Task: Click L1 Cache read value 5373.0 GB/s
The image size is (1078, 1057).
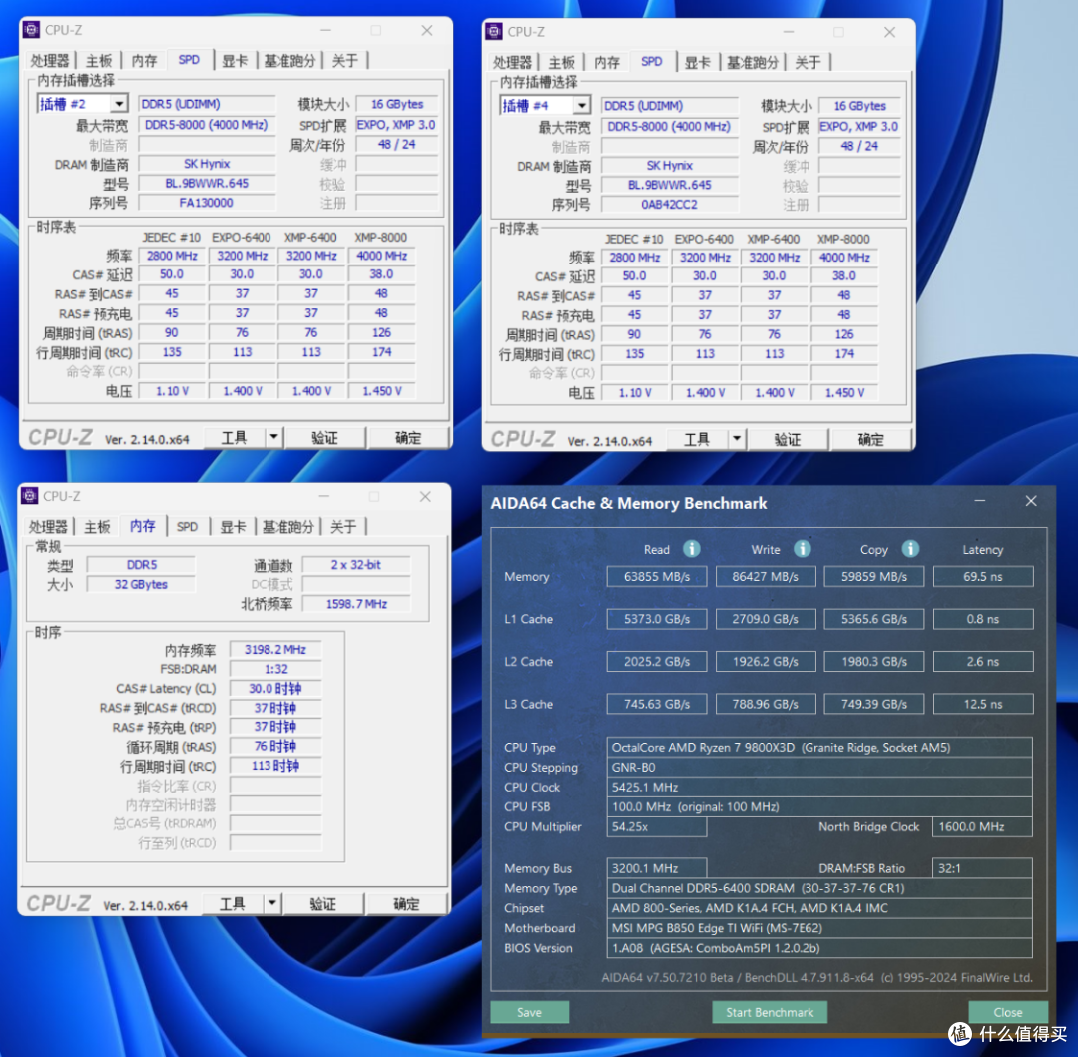Action: tap(657, 619)
